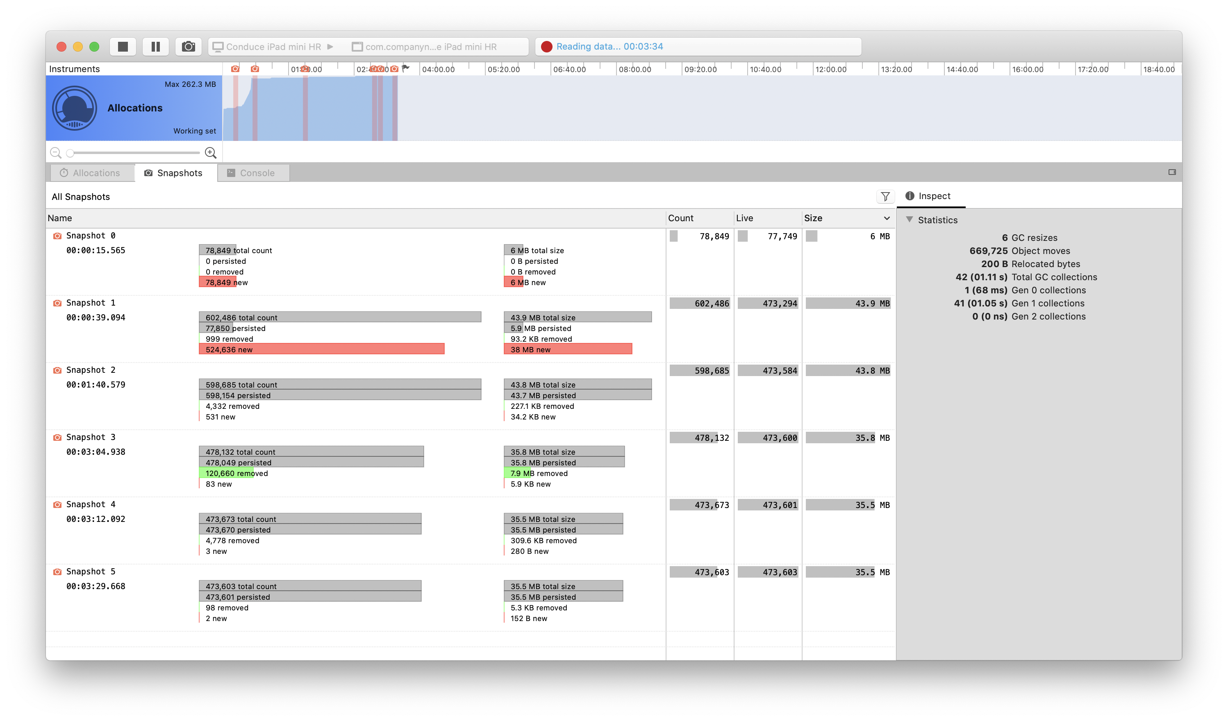The width and height of the screenshot is (1228, 721).
Task: Take a new memory snapshot with camera button
Action: click(189, 46)
